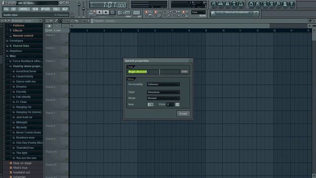Click the Play button in transport
Viewport: 316px width, 178px height.
coord(99,12)
